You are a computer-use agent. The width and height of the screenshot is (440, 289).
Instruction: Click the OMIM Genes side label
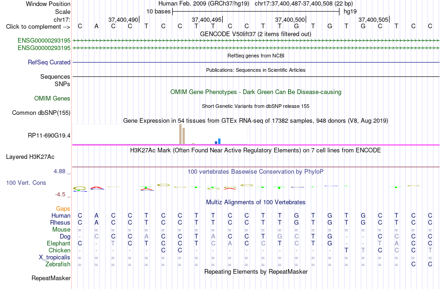[52, 99]
